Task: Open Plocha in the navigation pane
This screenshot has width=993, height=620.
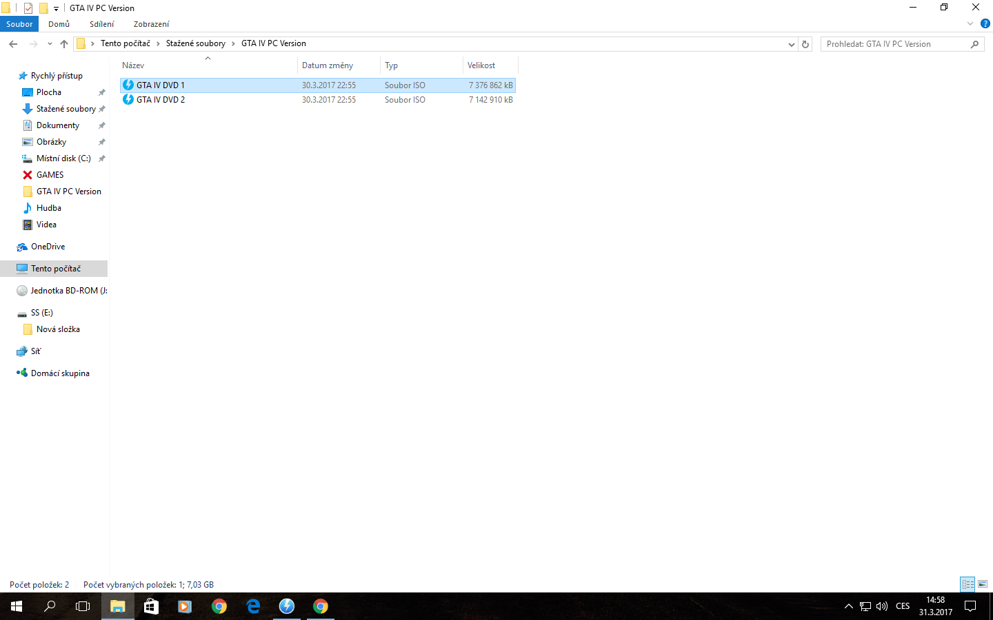Action: click(49, 92)
